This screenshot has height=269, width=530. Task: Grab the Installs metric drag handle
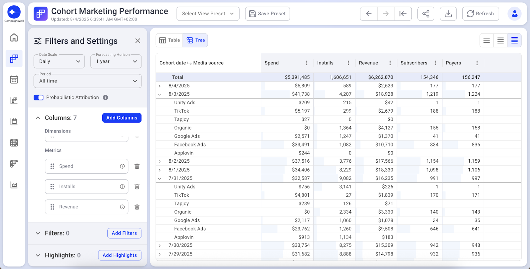(x=52, y=187)
